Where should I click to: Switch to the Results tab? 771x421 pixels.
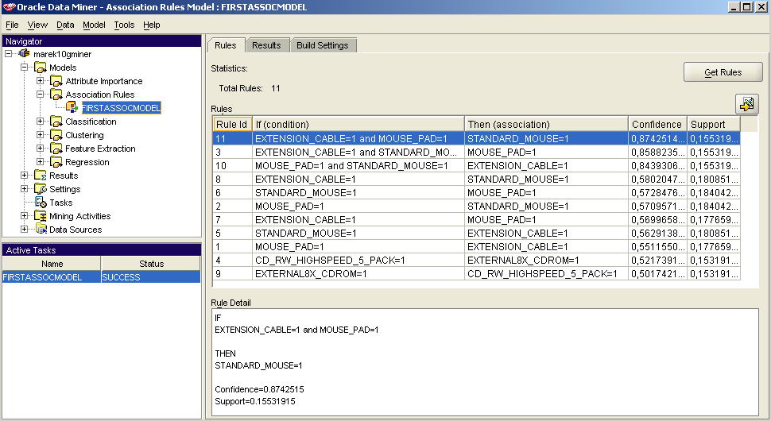click(x=266, y=45)
